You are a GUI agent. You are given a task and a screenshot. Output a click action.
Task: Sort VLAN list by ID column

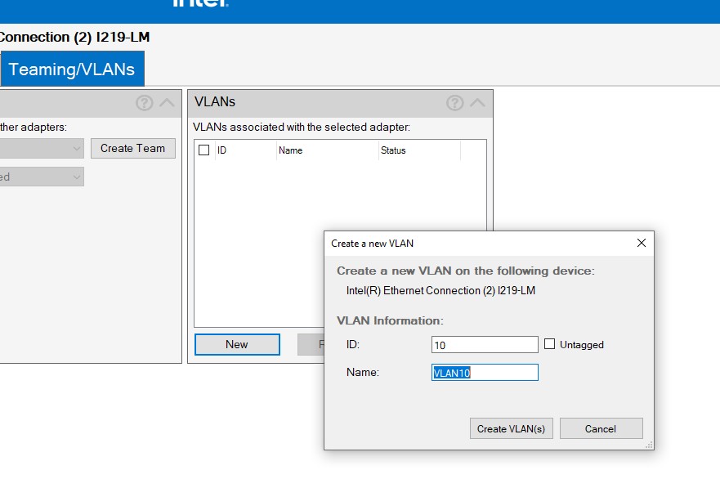tap(246, 150)
